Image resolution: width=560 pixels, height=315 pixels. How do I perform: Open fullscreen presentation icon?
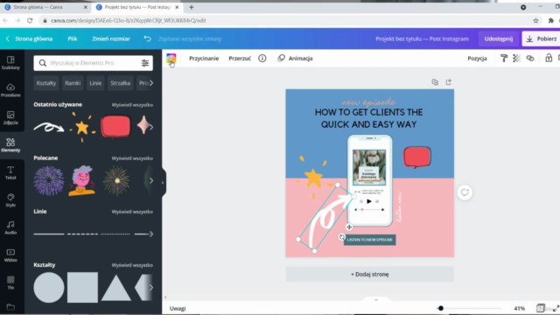(556, 308)
